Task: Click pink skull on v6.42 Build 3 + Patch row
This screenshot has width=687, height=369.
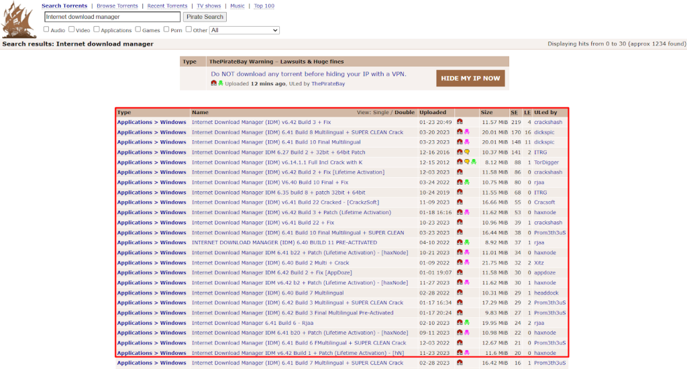Action: tap(467, 212)
